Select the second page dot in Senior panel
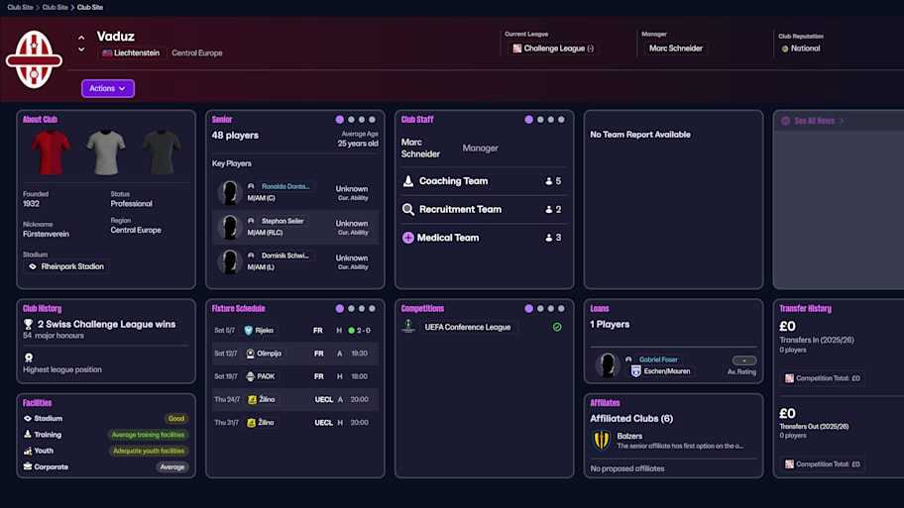The width and height of the screenshot is (904, 508). tap(351, 120)
